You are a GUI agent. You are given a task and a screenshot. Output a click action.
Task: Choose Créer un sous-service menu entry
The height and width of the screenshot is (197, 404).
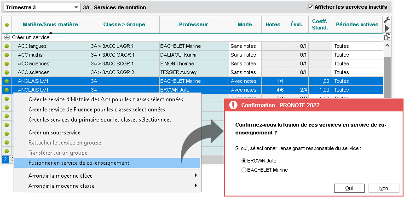(x=107, y=133)
